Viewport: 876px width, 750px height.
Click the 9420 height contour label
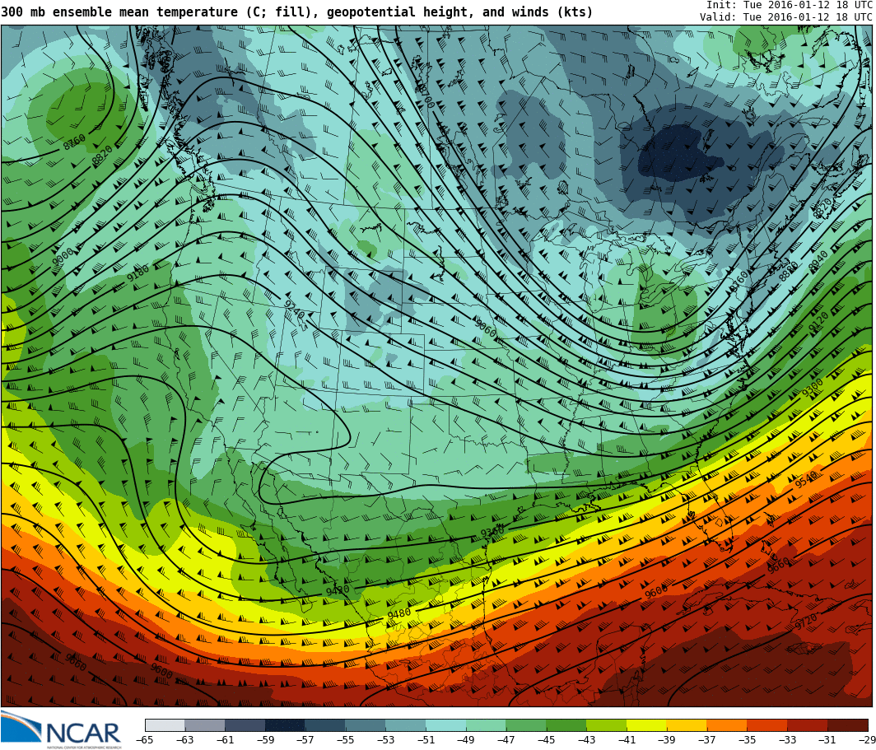click(338, 590)
